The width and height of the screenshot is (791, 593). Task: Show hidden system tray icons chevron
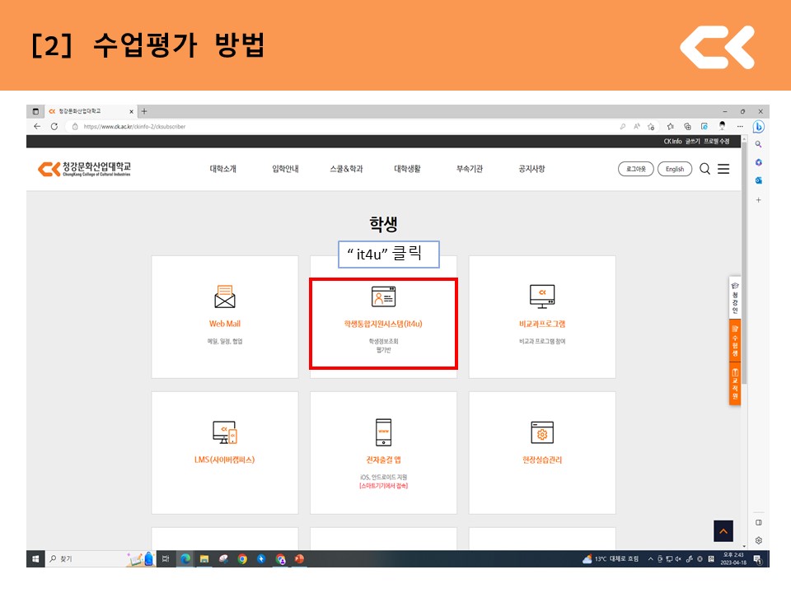point(650,558)
